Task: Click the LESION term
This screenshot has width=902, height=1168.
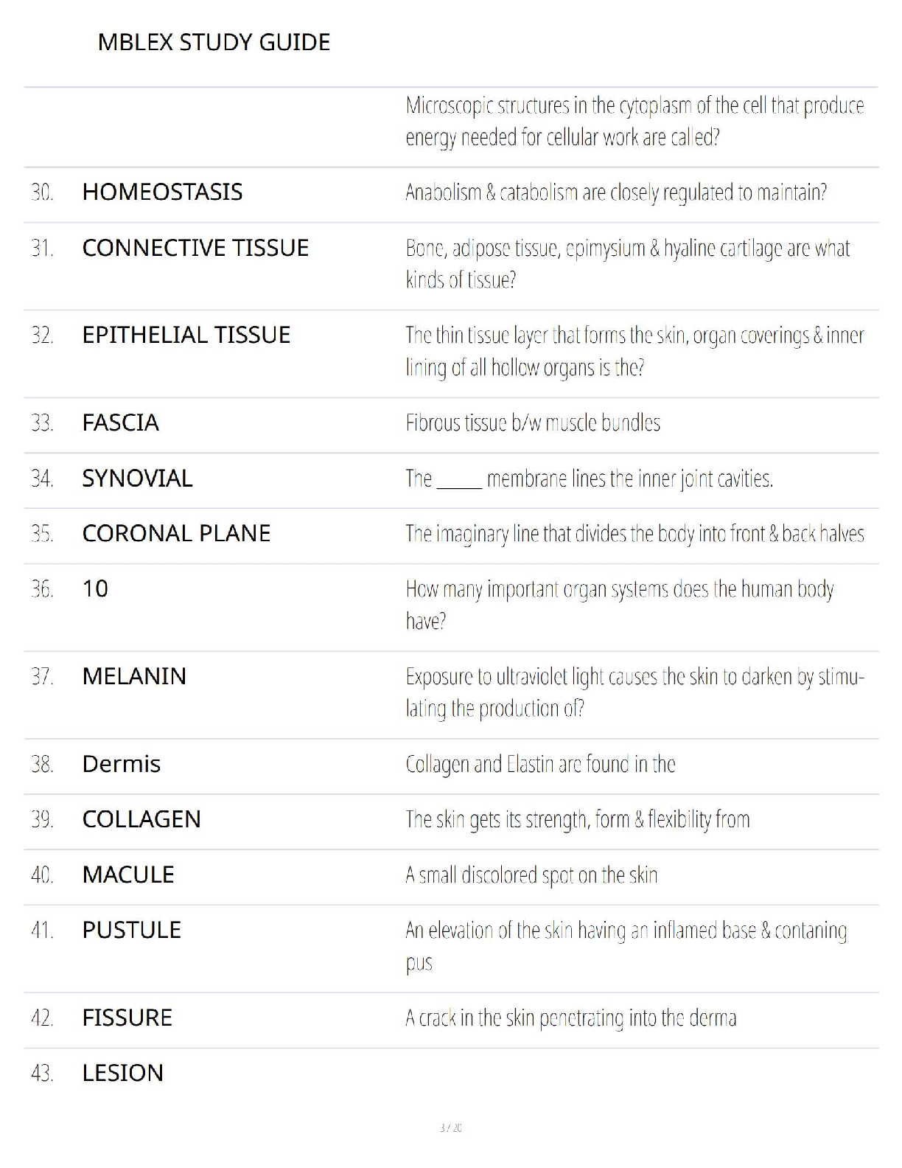Action: [122, 1073]
